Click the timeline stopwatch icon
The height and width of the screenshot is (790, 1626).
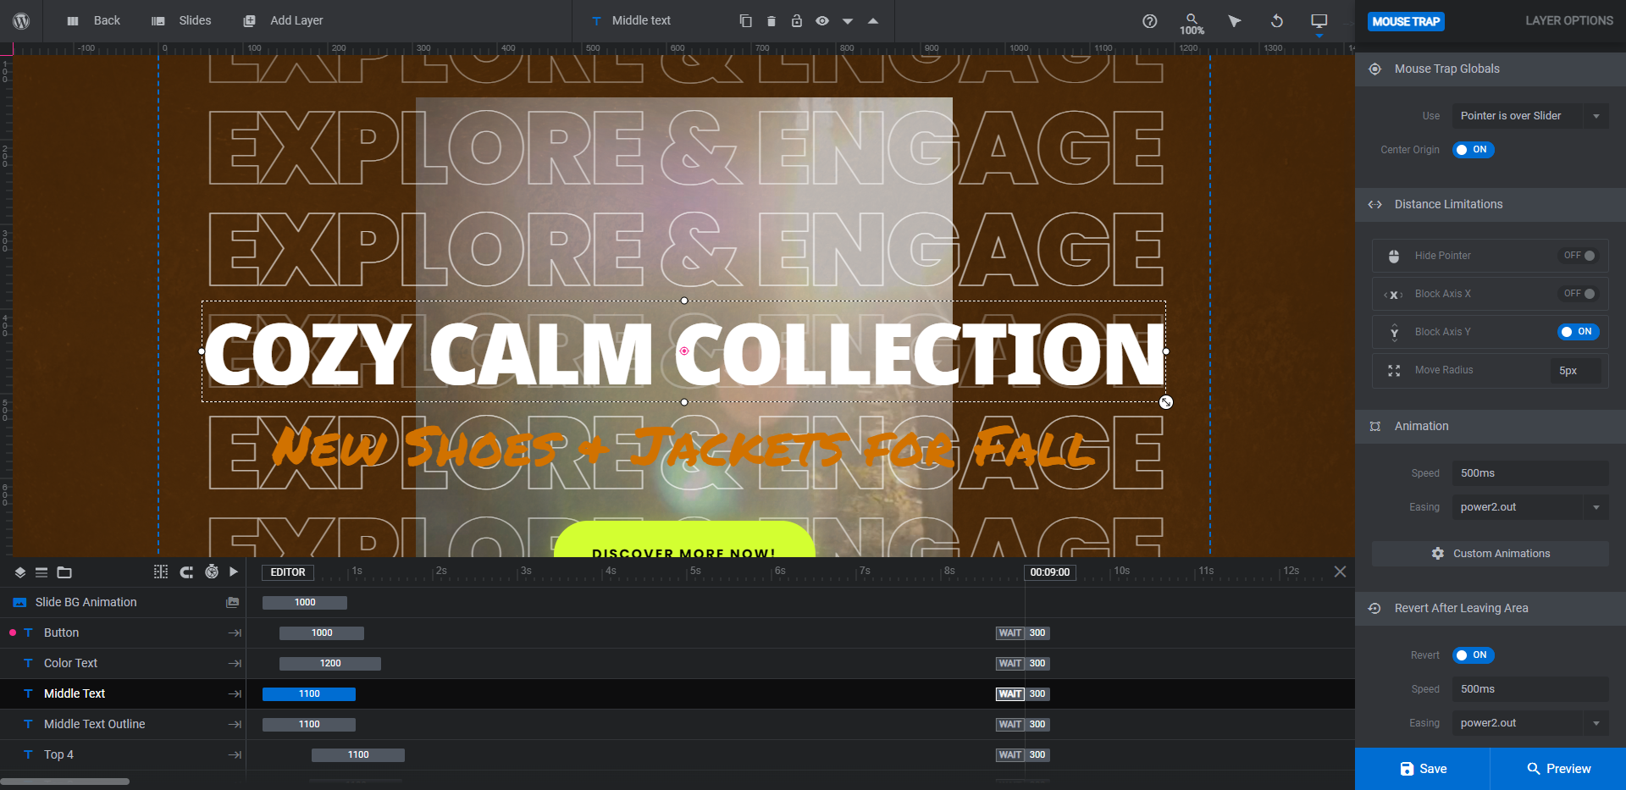point(212,572)
